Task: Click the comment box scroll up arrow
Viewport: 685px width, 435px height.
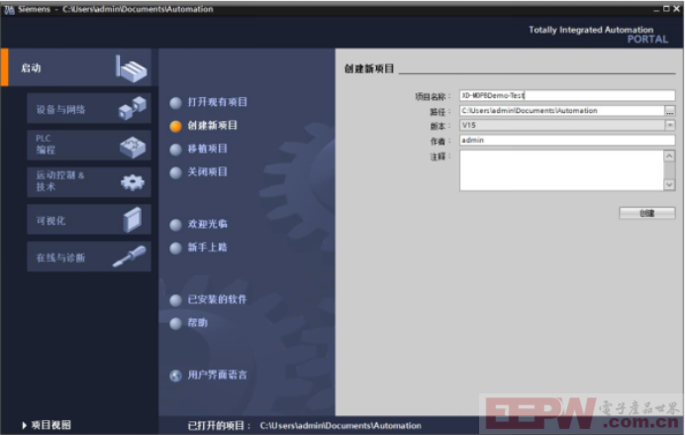Action: tap(669, 157)
